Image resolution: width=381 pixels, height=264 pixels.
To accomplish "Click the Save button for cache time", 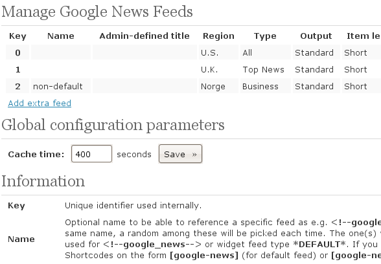I will tap(180, 154).
